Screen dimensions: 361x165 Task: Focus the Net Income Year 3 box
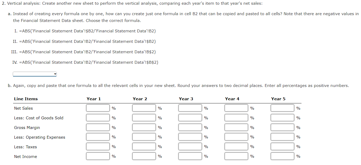[x=190, y=156]
